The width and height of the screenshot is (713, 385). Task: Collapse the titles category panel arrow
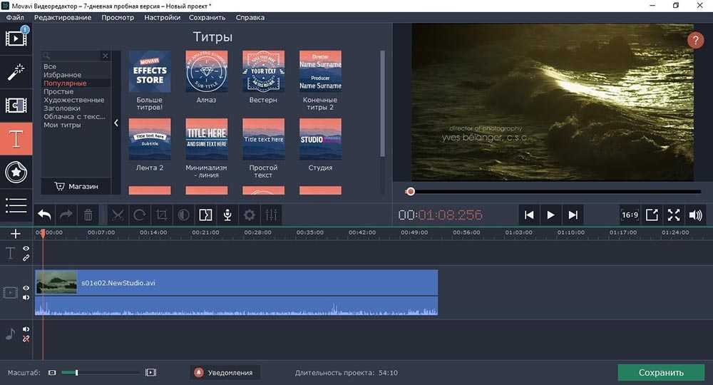point(117,123)
